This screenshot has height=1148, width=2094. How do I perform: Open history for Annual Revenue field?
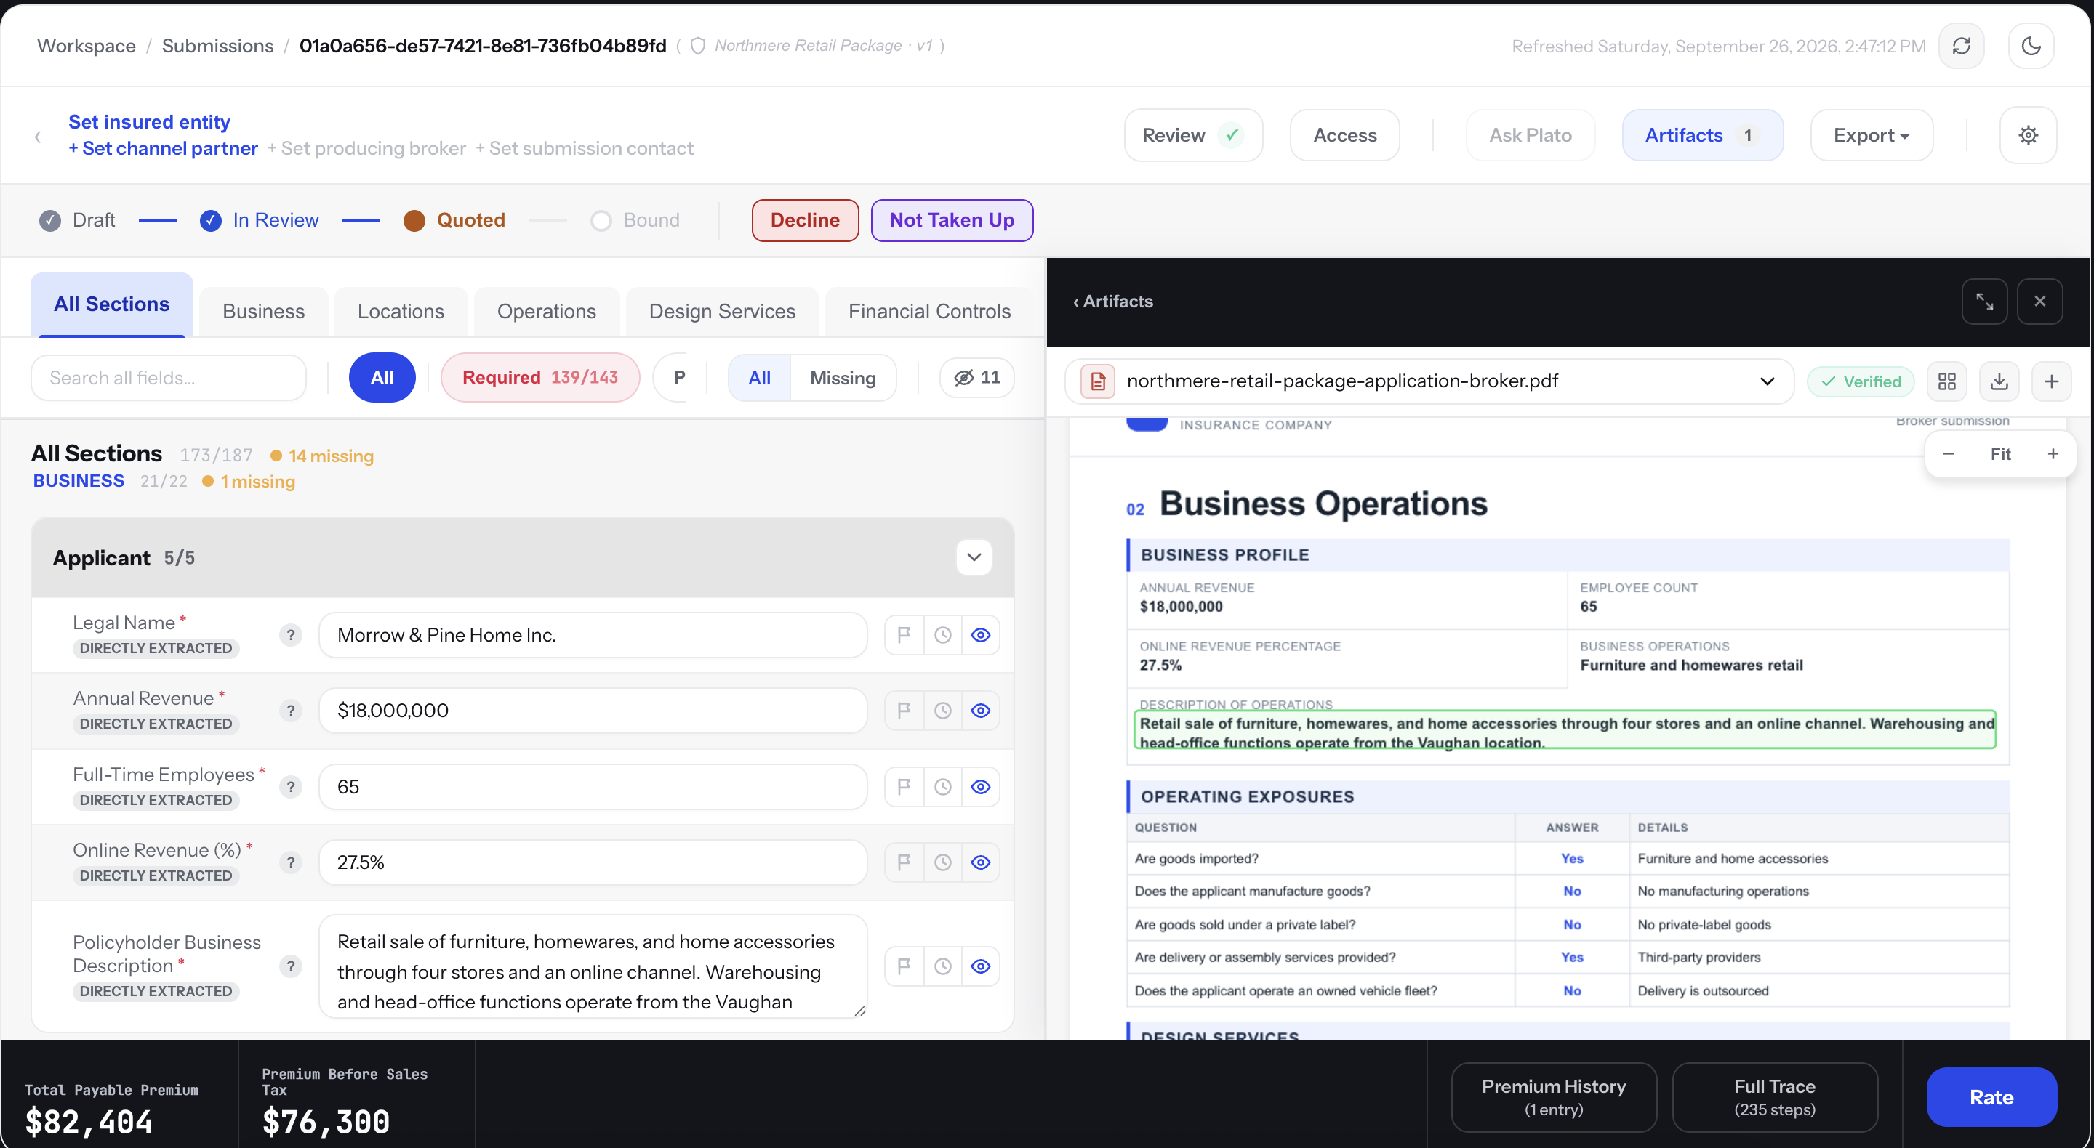943,711
